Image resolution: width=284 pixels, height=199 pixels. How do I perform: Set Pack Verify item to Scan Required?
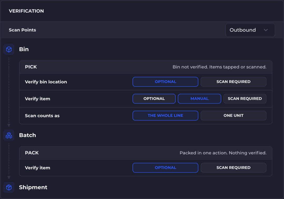click(x=234, y=168)
